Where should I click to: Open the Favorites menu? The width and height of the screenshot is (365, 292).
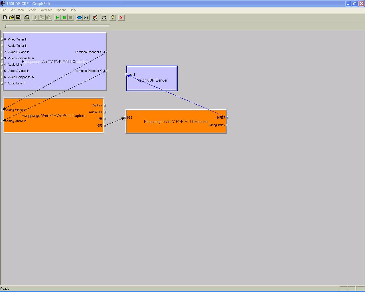[46, 10]
